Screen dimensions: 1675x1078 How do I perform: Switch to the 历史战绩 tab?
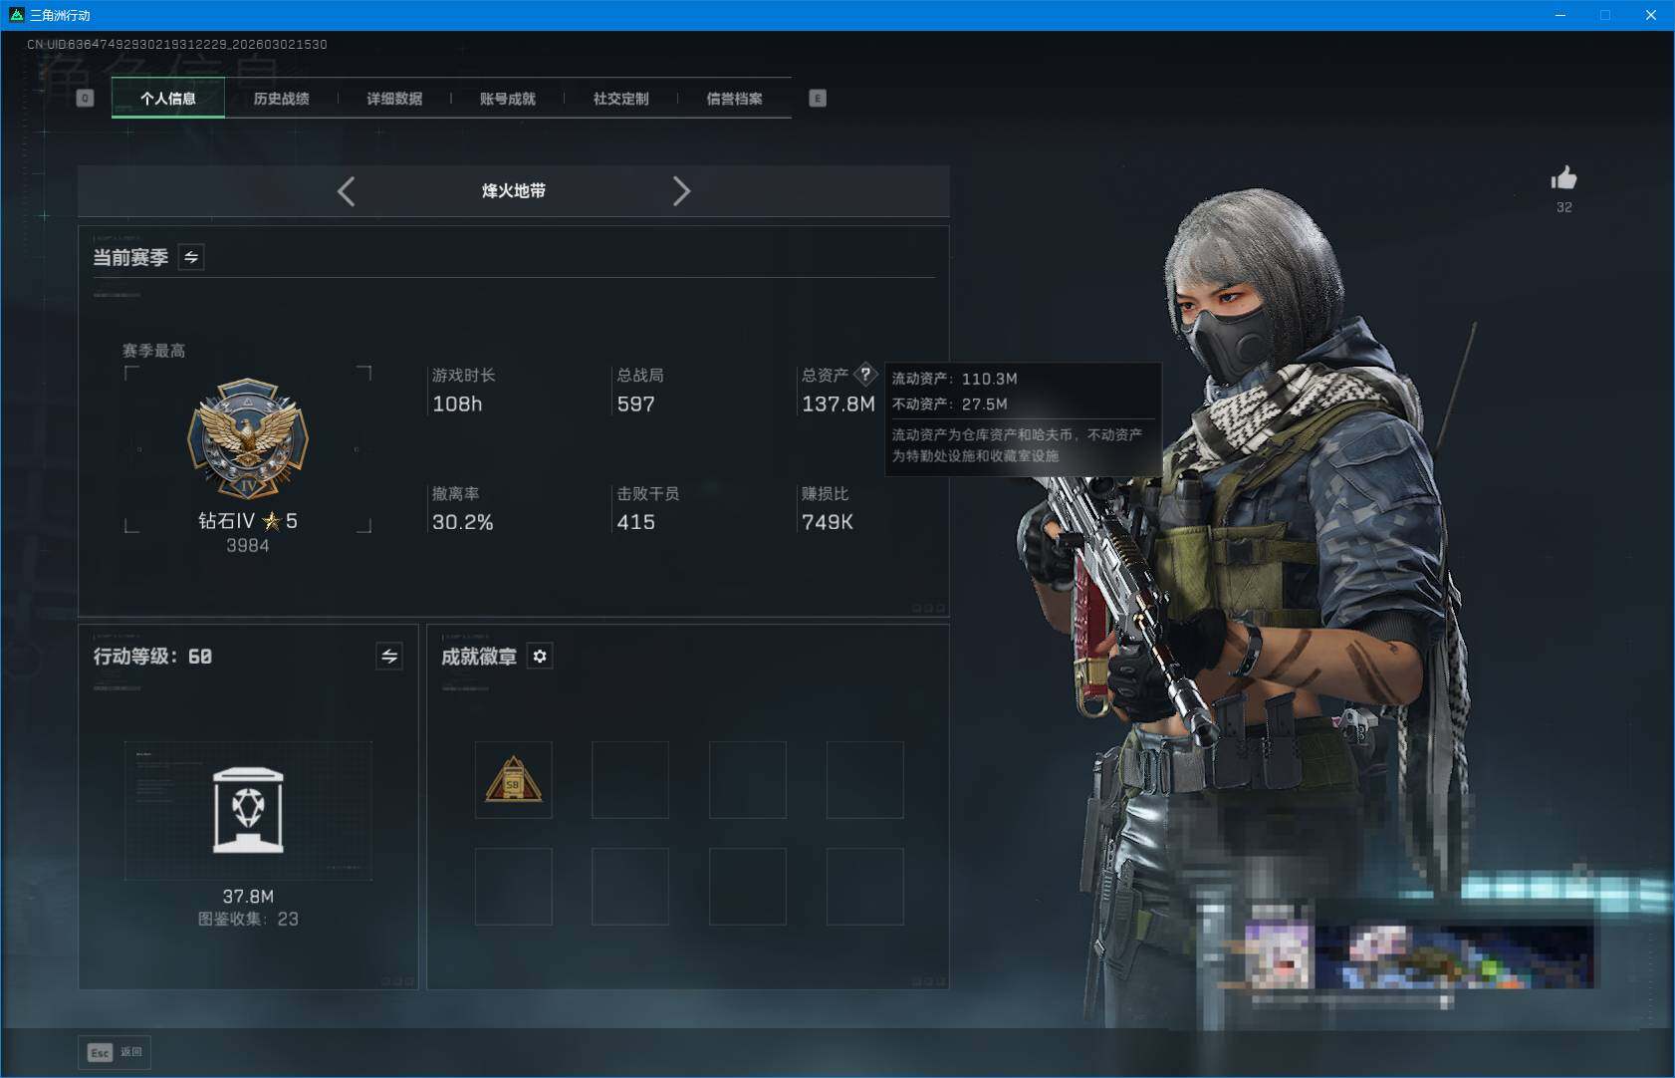(282, 98)
